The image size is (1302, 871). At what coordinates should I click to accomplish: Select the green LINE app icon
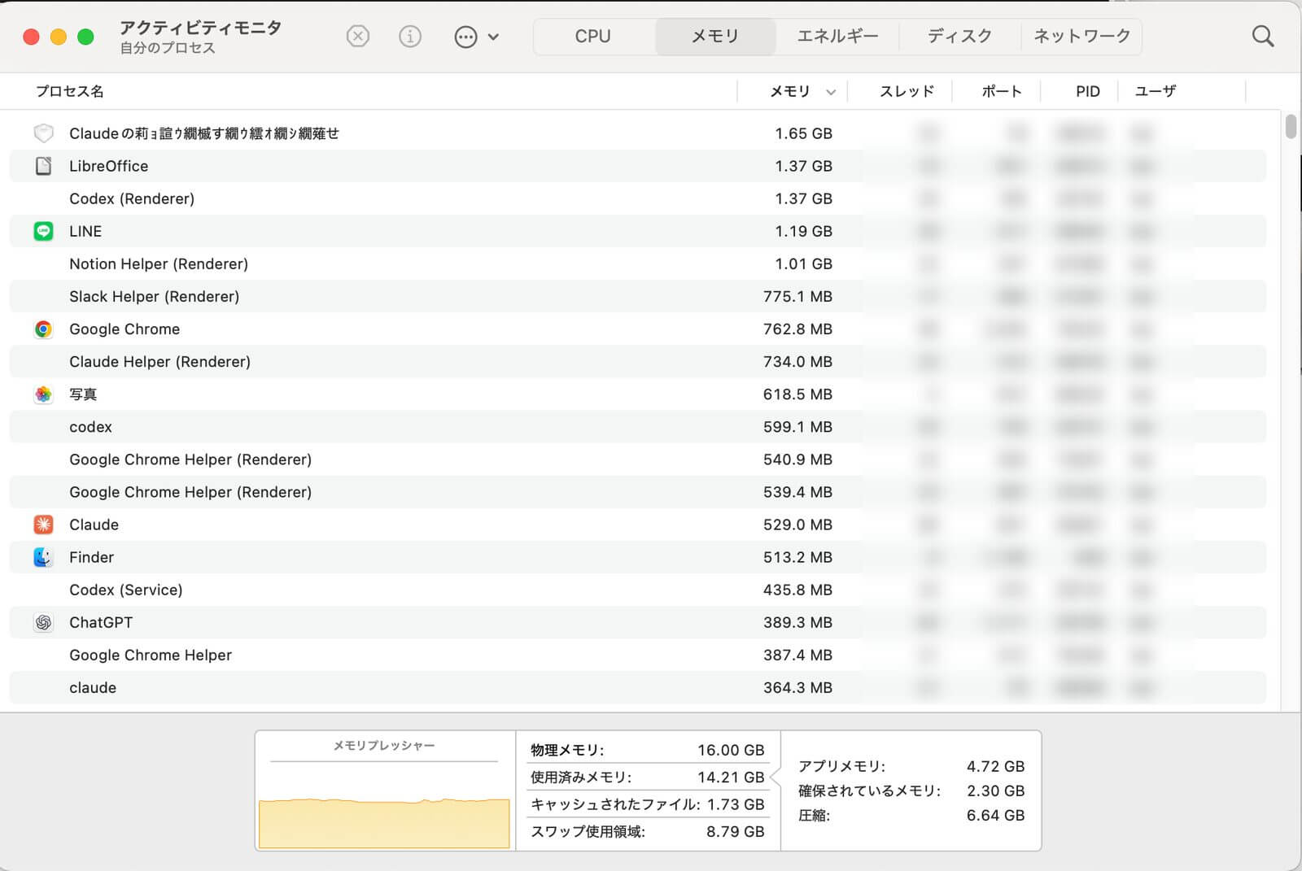click(43, 231)
